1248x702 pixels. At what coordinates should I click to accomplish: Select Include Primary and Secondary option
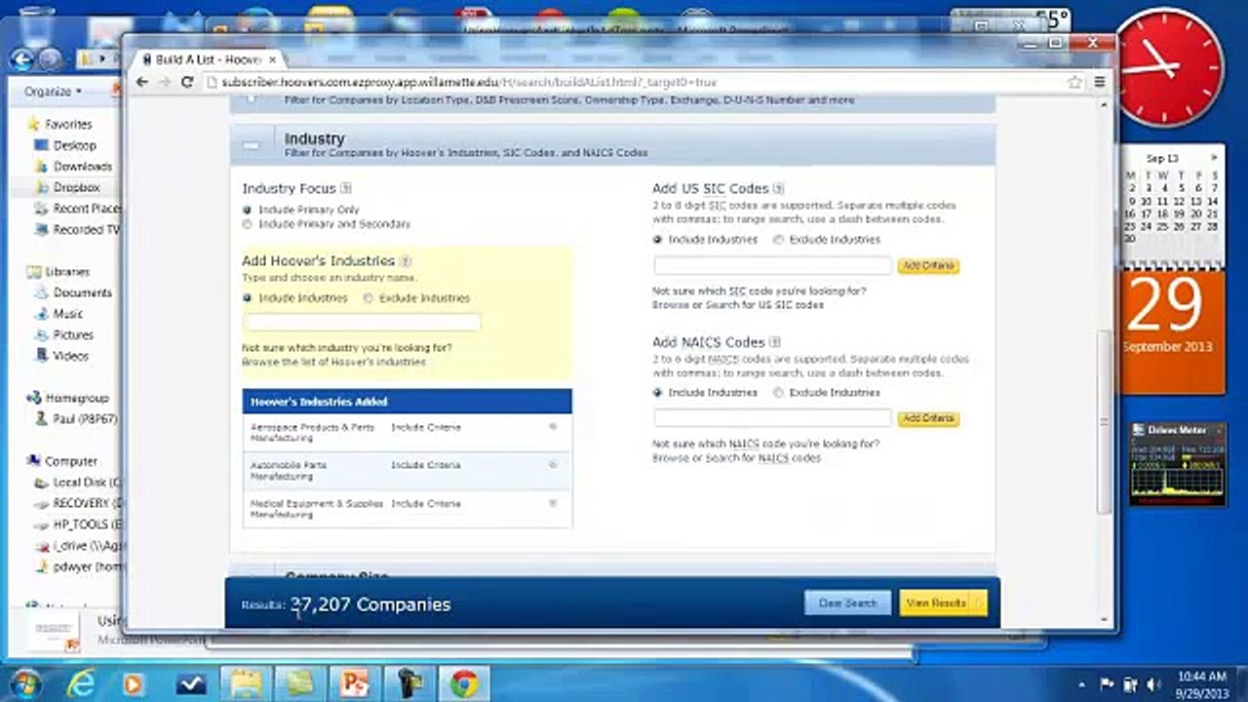click(247, 224)
